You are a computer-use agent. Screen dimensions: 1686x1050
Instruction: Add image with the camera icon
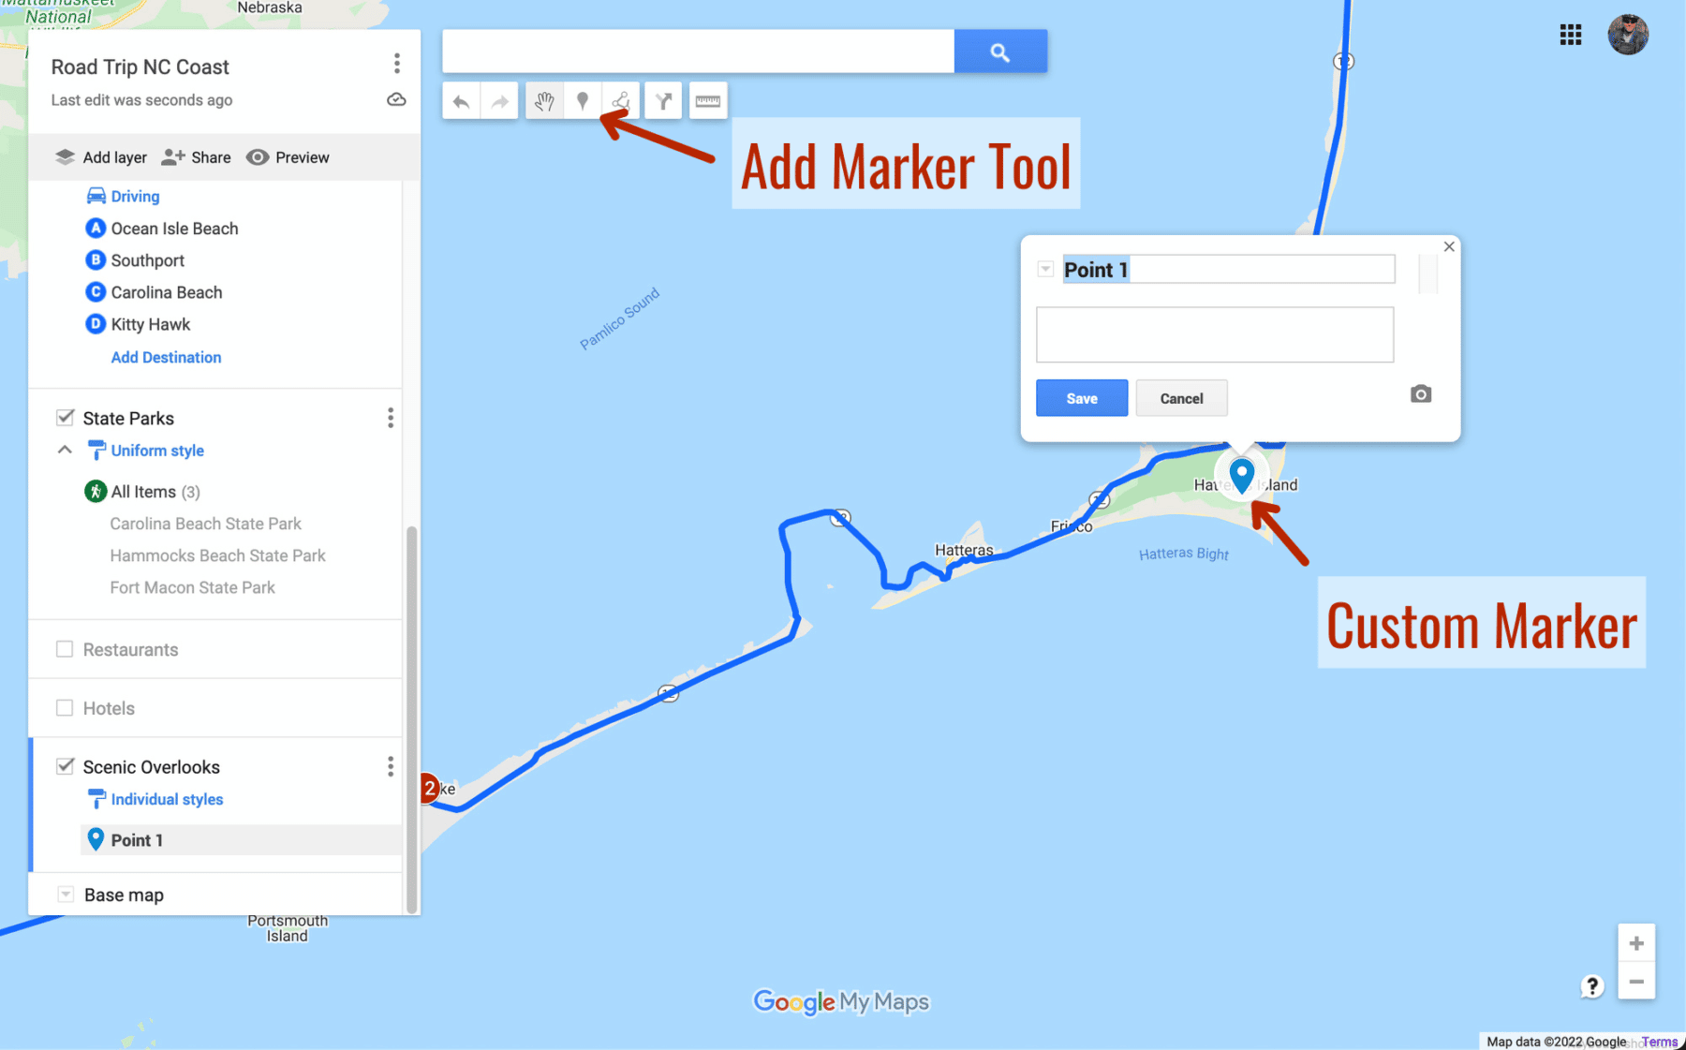1420,394
